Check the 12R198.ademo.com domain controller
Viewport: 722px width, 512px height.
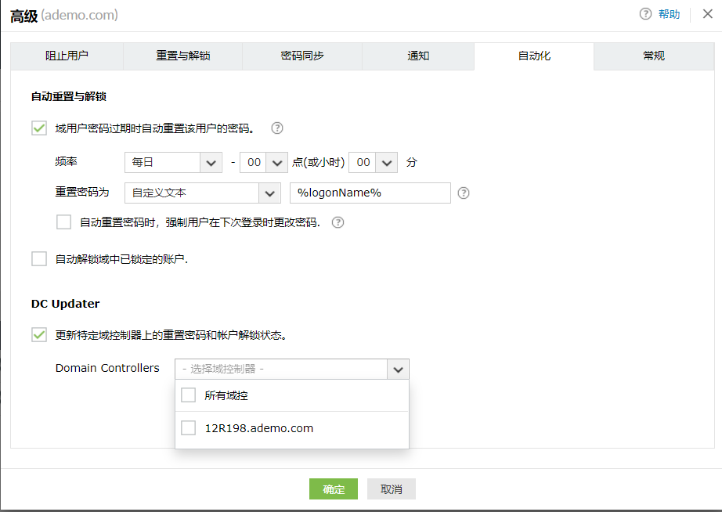click(x=188, y=427)
